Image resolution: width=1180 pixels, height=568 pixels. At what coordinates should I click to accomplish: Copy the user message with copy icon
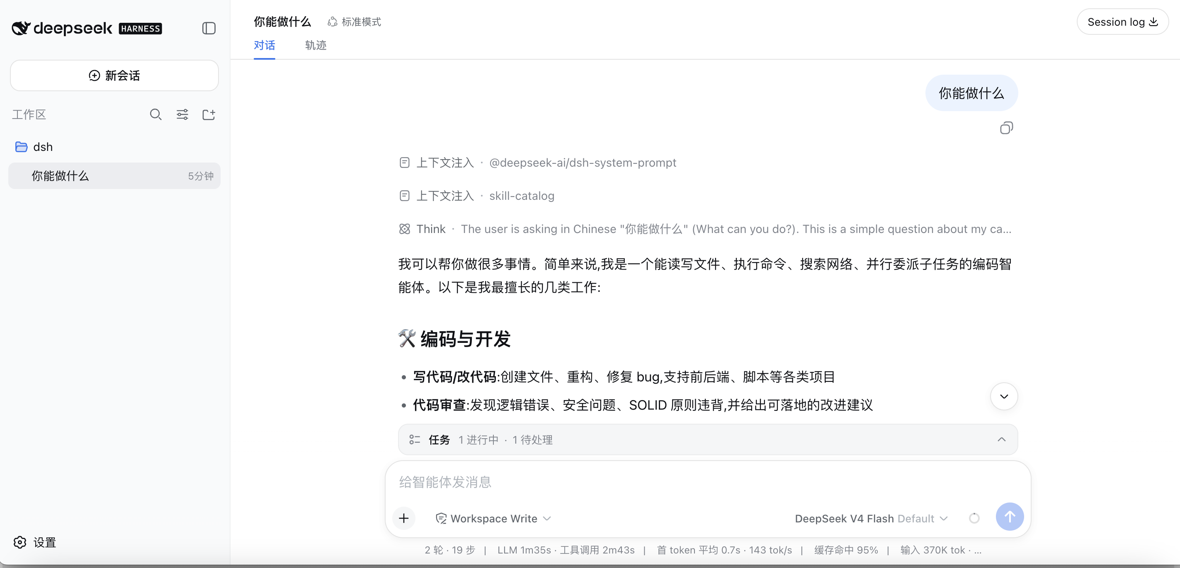point(1006,128)
